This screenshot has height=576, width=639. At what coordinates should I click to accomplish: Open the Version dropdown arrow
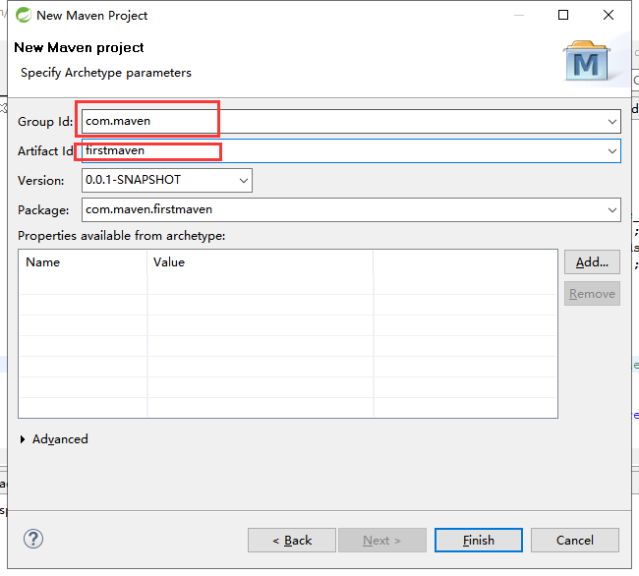tap(244, 181)
